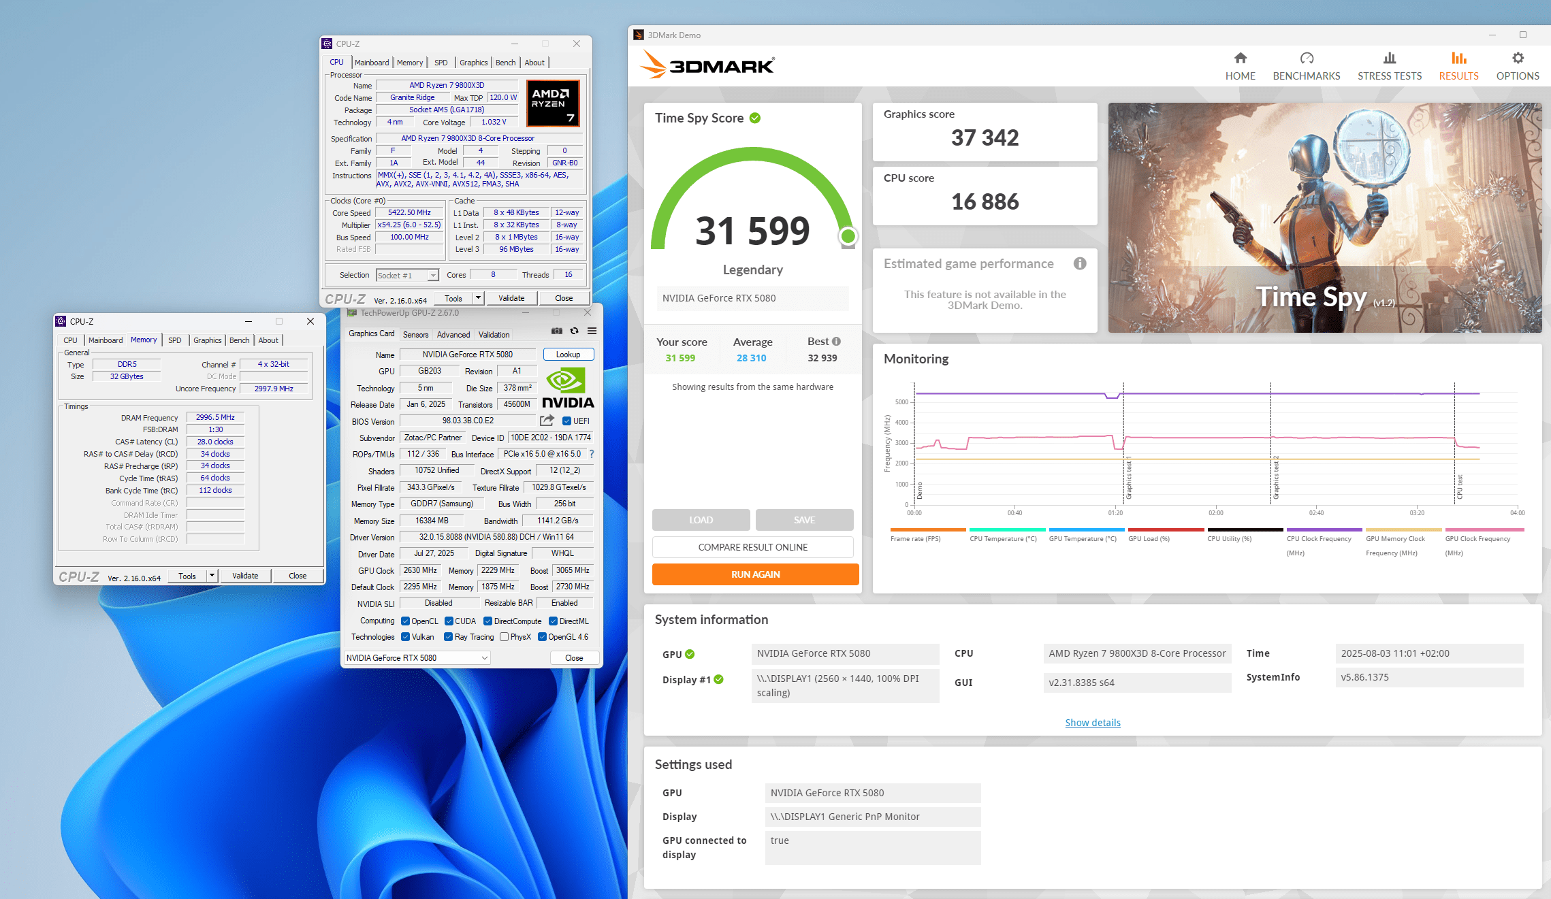Open 3DMark Options gear
1551x899 pixels.
click(1518, 66)
